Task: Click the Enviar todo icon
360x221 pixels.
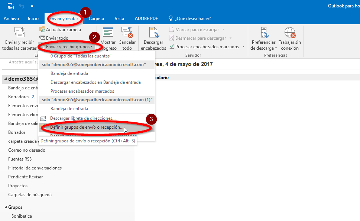Action: [x=42, y=38]
